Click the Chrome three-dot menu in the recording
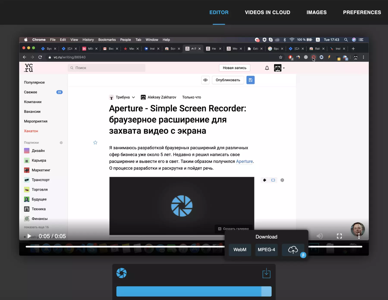The image size is (388, 300). 363,57
